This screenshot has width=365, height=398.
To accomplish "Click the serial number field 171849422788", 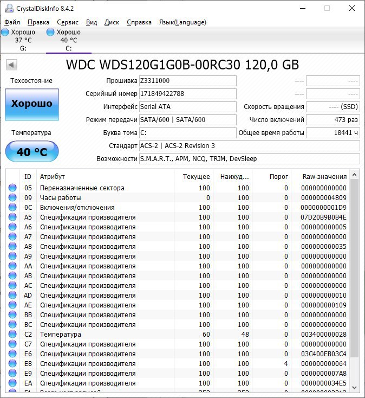I will click(x=188, y=94).
